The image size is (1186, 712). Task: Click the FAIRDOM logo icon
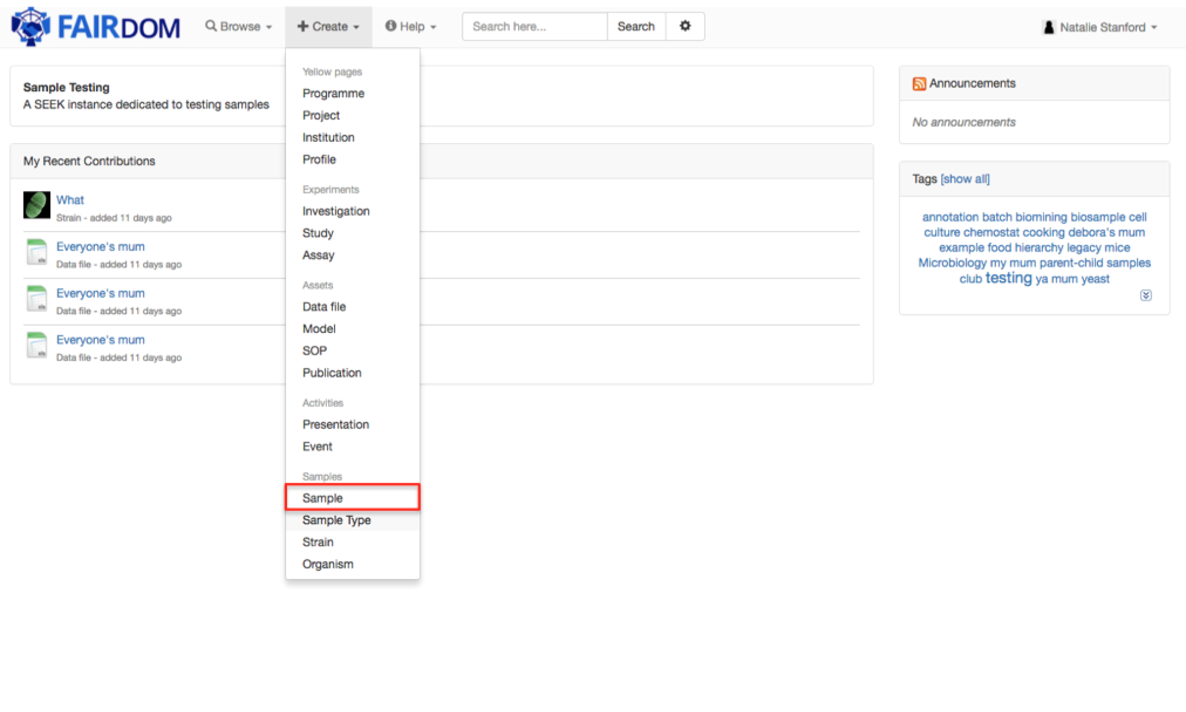point(31,27)
